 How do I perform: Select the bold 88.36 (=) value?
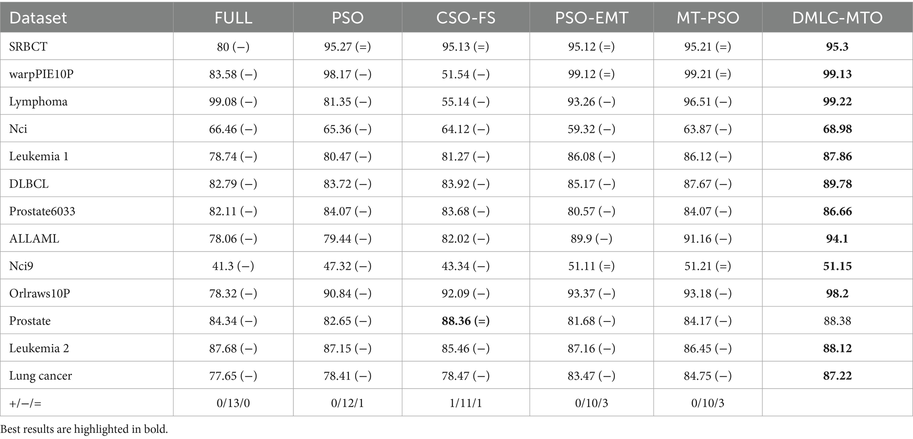click(x=466, y=321)
